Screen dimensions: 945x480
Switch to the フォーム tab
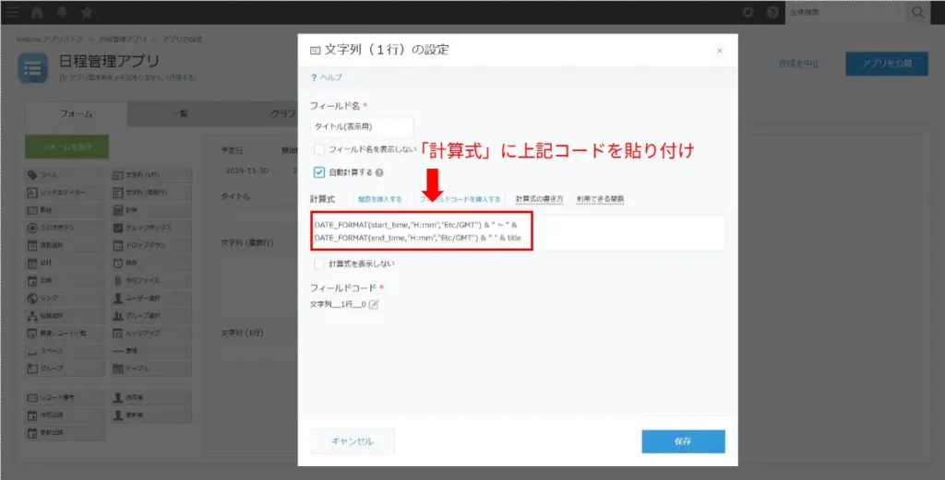(x=76, y=113)
